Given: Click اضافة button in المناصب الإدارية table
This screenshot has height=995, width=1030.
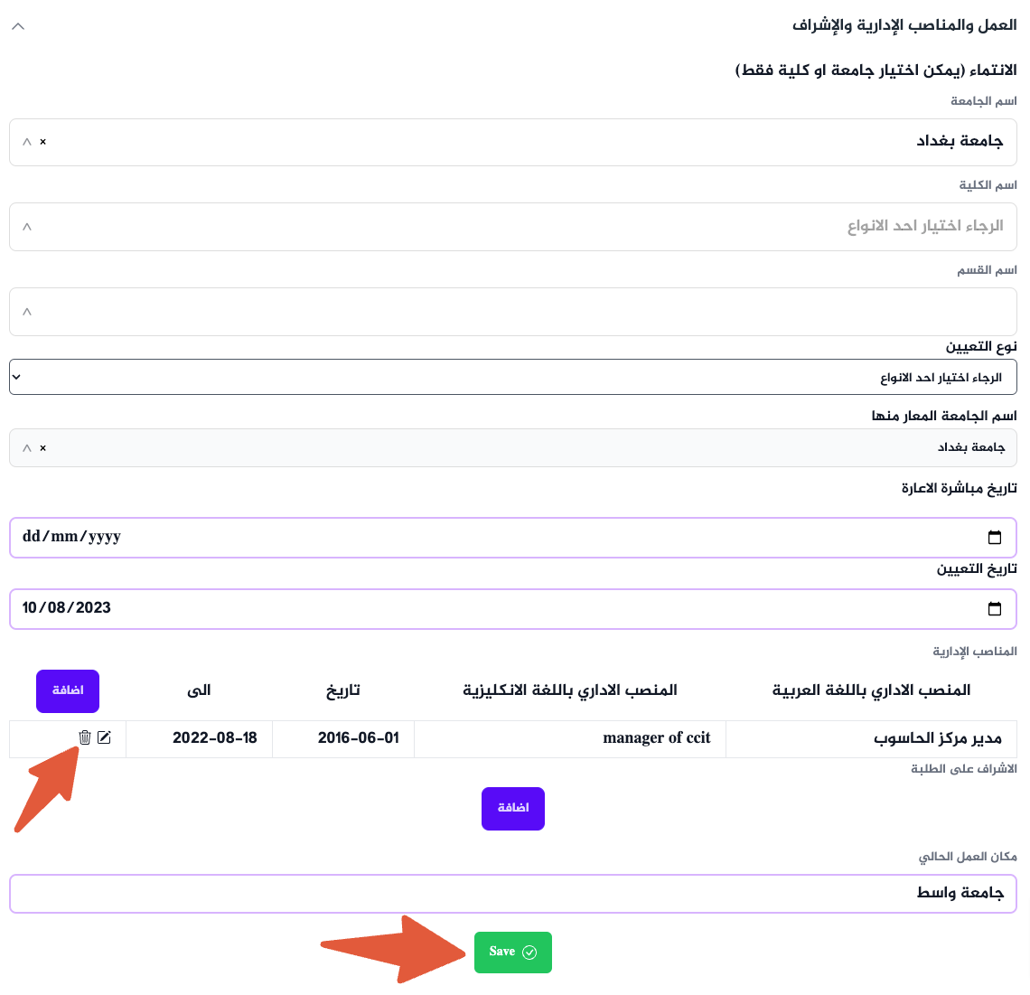Looking at the screenshot, I should tap(68, 691).
